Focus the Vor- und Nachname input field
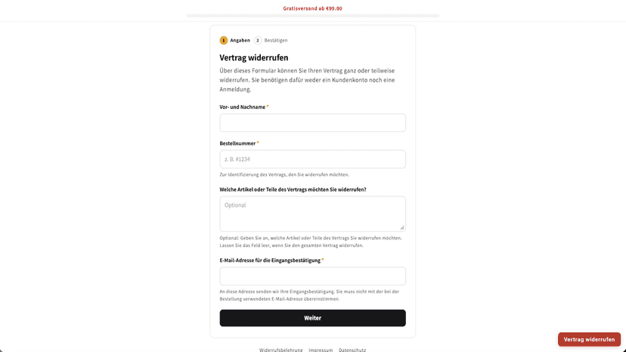 tap(312, 122)
